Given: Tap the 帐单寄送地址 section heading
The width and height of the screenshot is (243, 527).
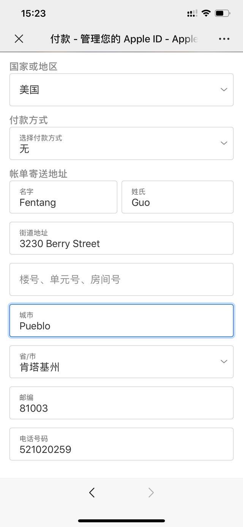Looking at the screenshot, I should click(x=39, y=174).
